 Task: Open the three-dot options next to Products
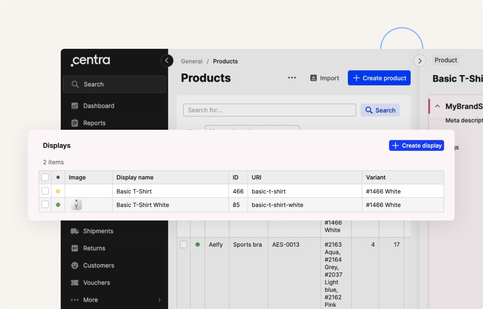[x=292, y=78]
